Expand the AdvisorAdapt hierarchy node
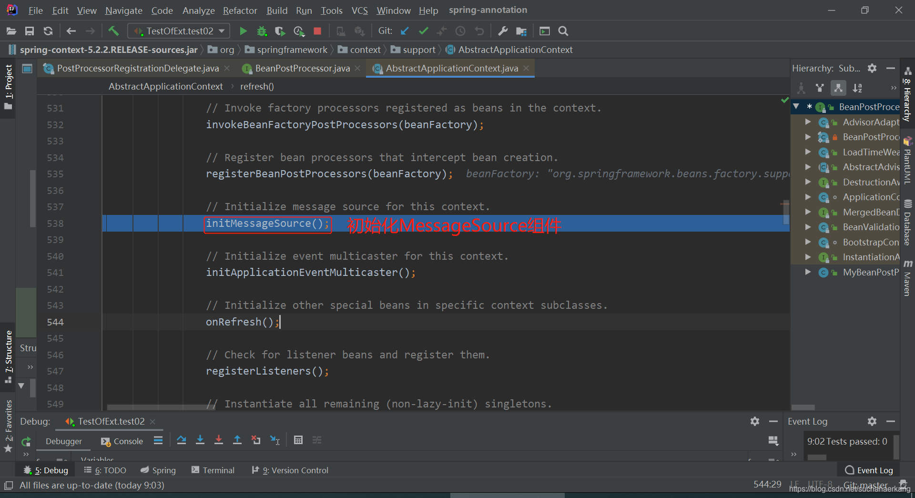Screen dimensions: 915x498 (x=808, y=122)
